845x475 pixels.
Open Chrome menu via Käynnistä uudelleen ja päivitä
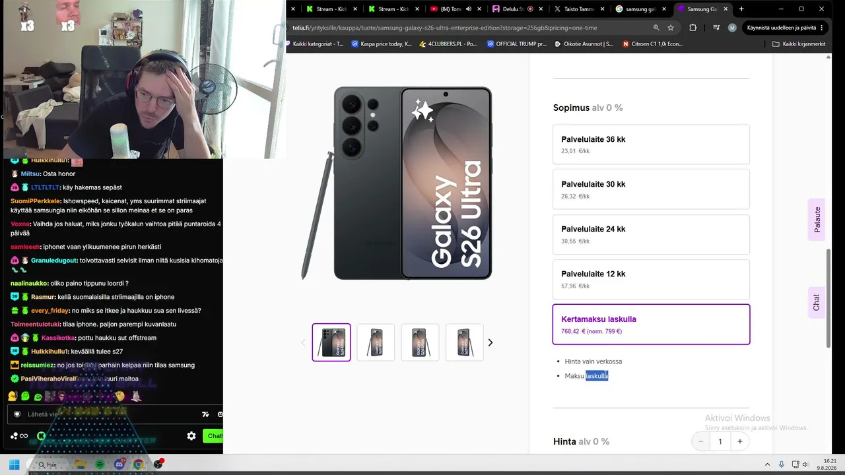coord(786,28)
